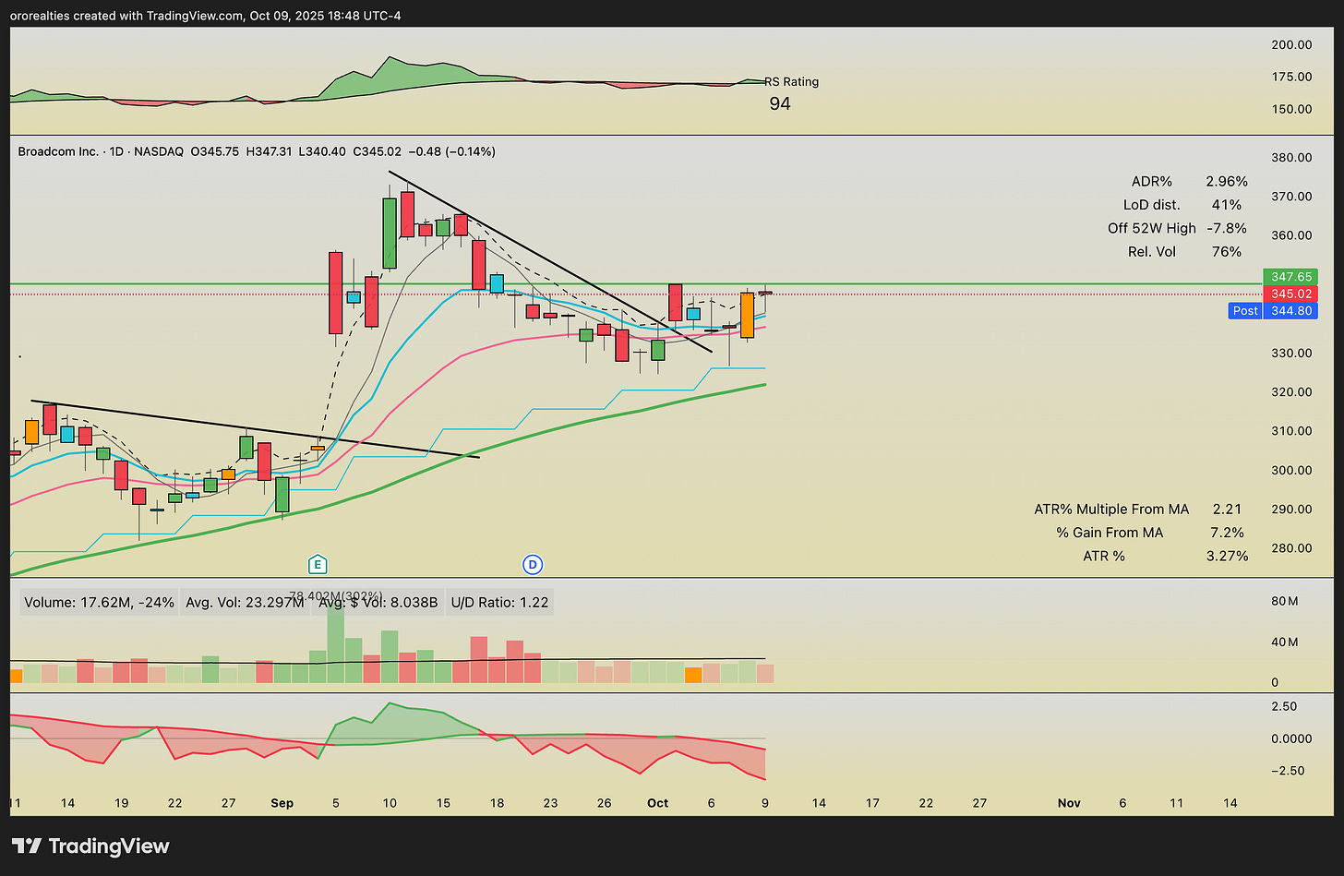Select the red 345.02 last price label
The image size is (1344, 876).
coord(1290,294)
